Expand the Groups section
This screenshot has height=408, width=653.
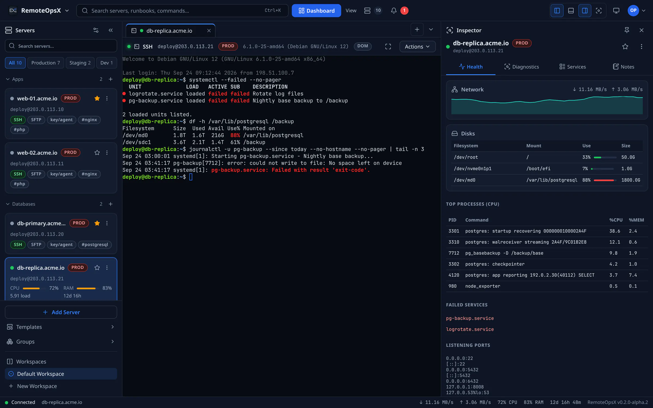point(61,342)
